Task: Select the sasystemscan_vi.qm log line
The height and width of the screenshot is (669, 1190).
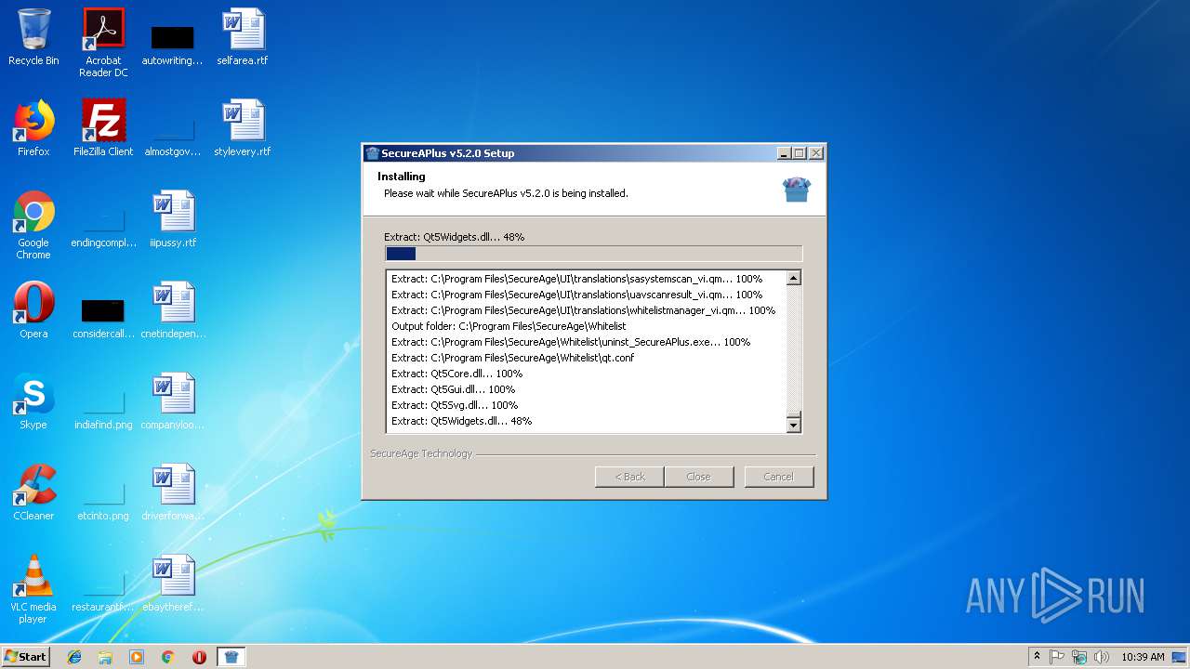Action: [576, 279]
